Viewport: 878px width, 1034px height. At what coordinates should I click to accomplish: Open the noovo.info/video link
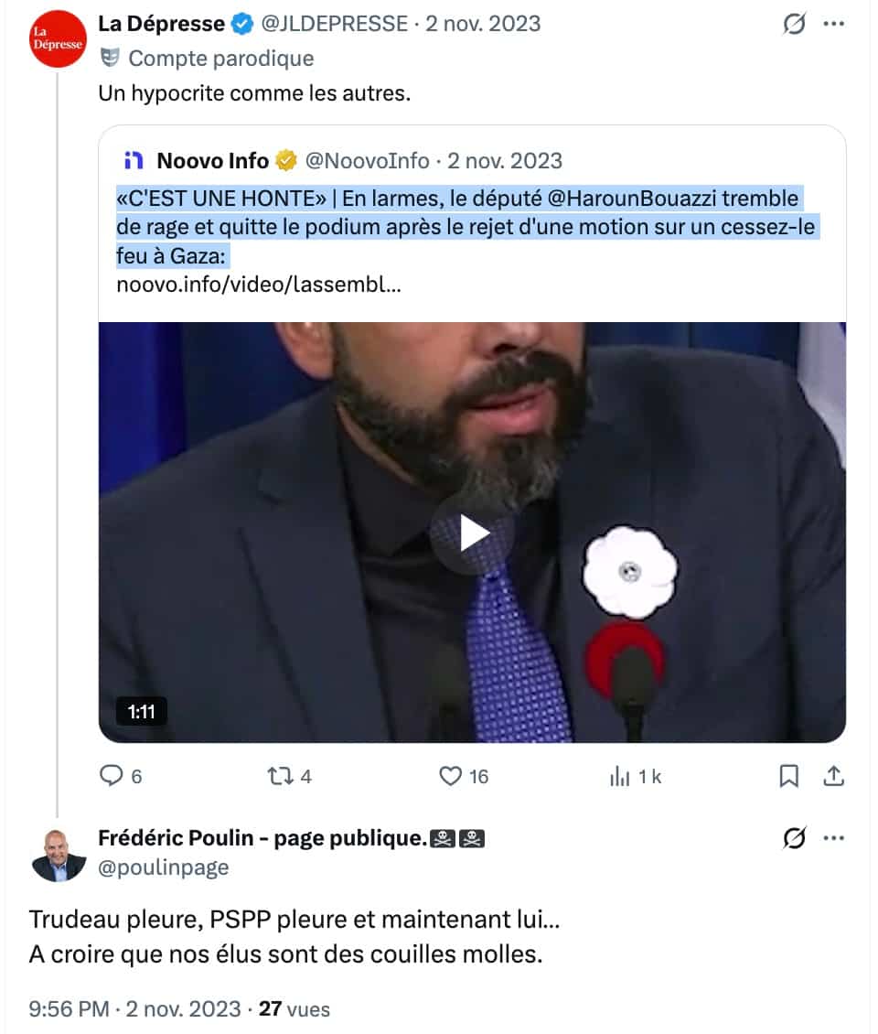[259, 285]
